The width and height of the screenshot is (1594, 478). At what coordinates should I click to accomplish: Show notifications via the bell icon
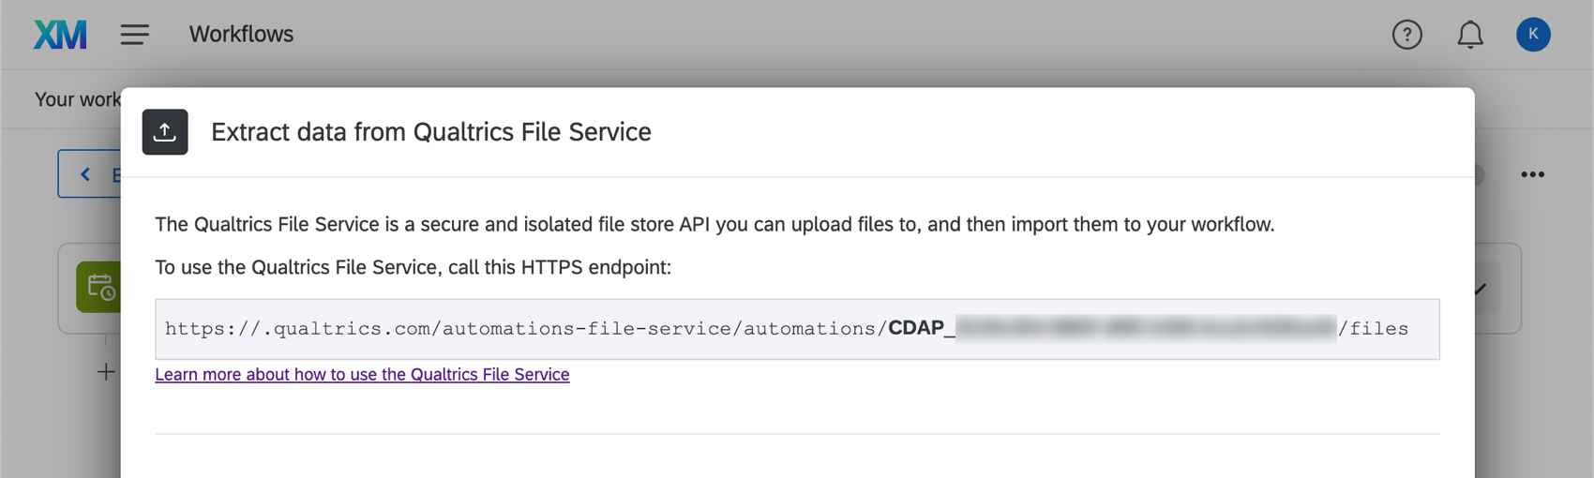[1469, 35]
